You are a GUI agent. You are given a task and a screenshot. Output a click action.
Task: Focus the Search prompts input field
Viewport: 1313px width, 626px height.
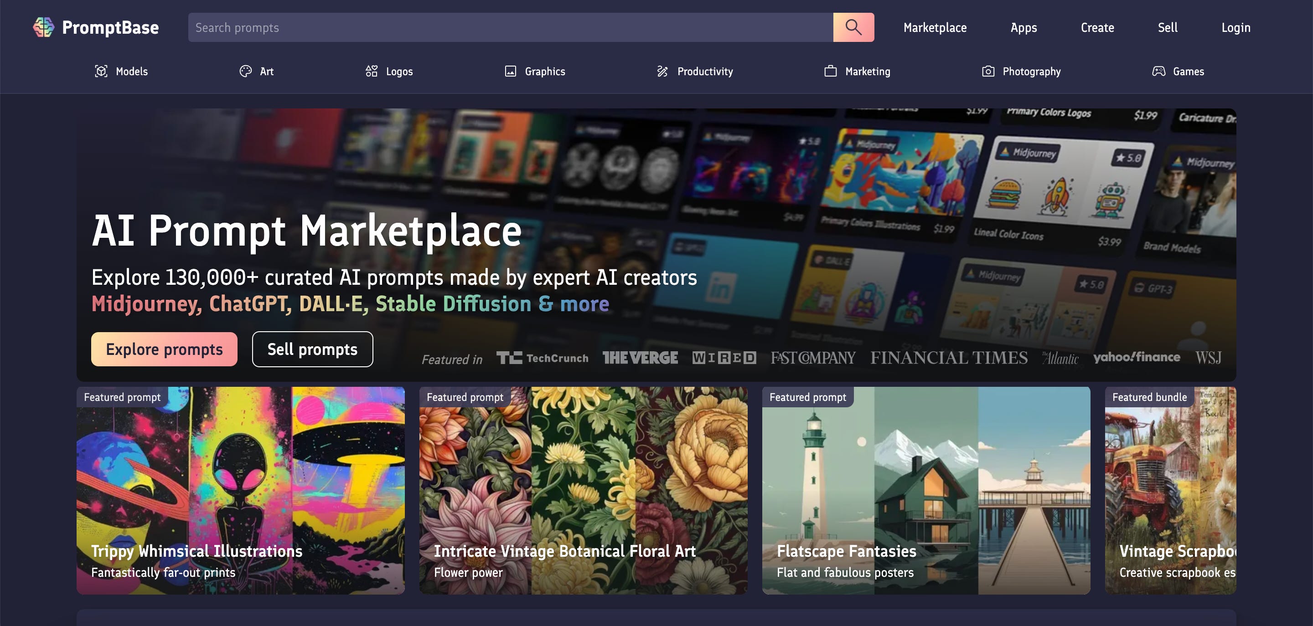(x=510, y=27)
